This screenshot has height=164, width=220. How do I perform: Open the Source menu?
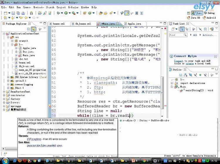(x=27, y=7)
